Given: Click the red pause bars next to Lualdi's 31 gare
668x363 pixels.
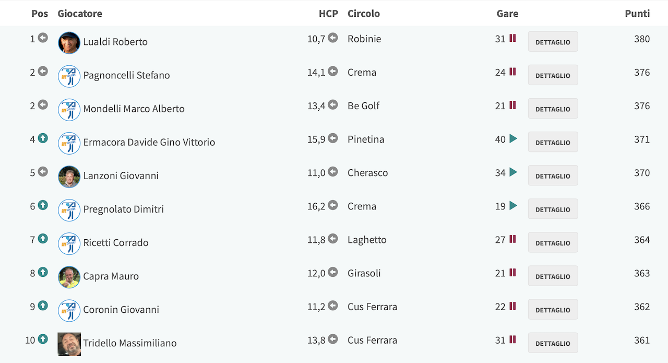Looking at the screenshot, I should point(512,38).
